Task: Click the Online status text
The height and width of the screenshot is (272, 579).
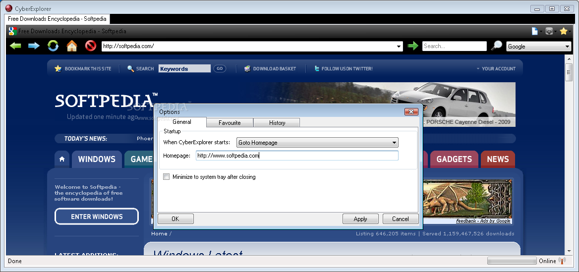Action: pos(548,261)
